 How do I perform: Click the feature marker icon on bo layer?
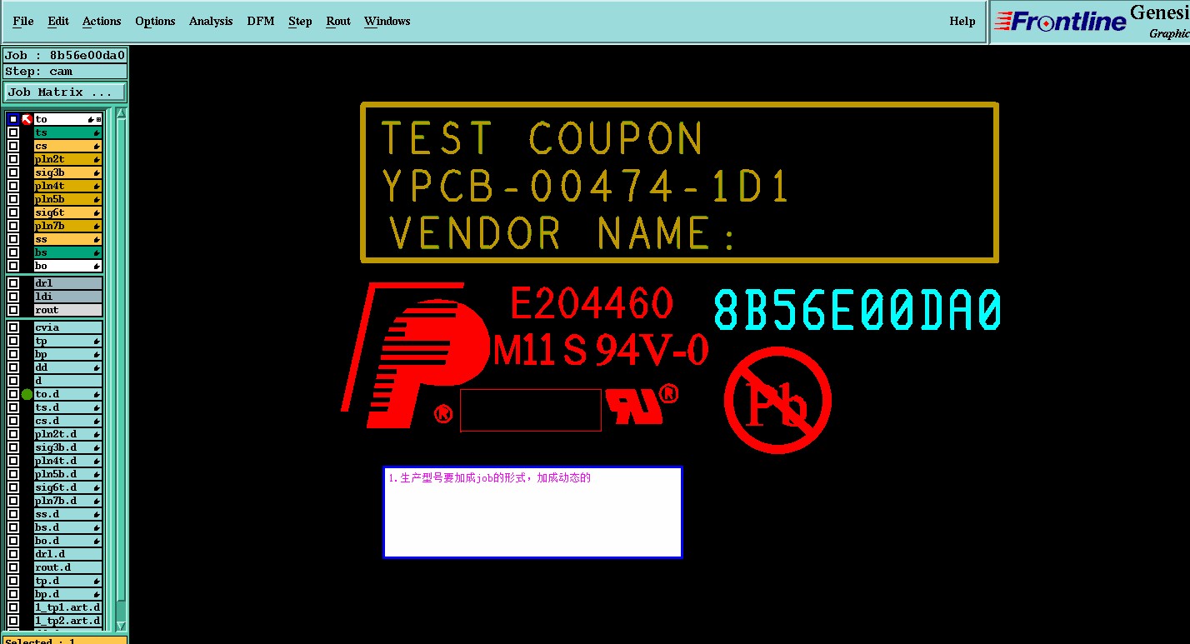(97, 266)
